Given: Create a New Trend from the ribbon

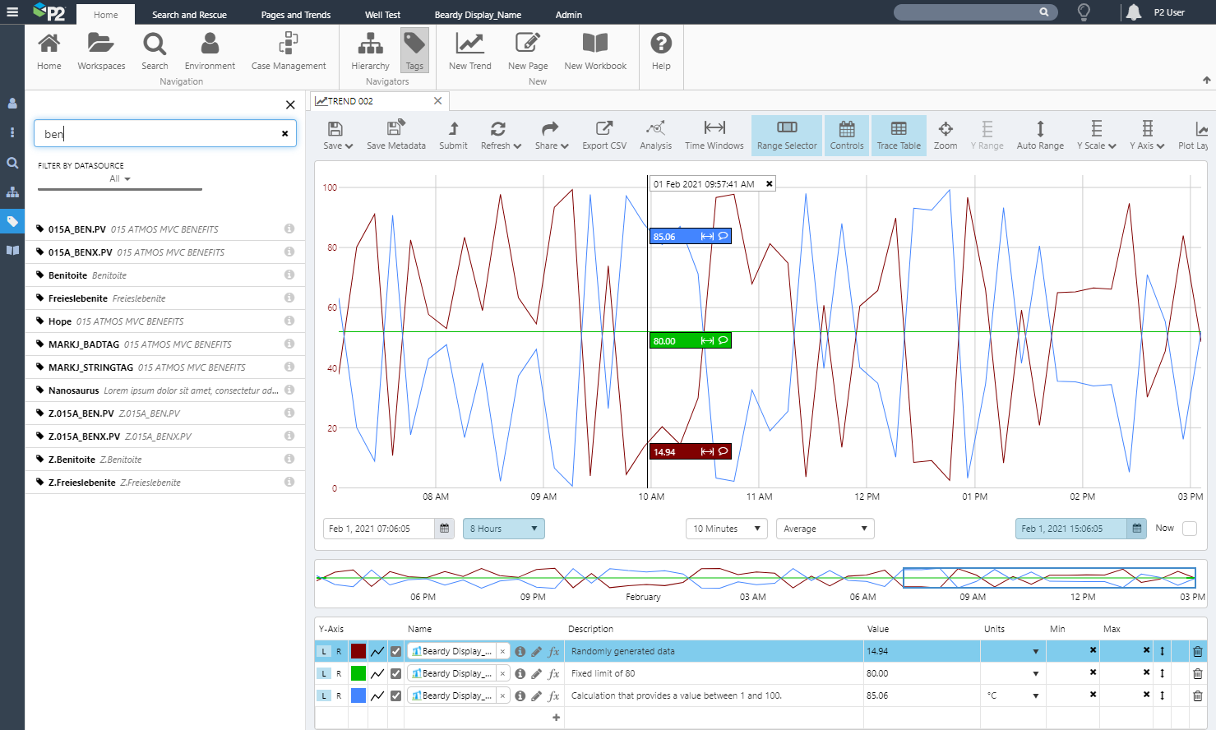Looking at the screenshot, I should 469,52.
